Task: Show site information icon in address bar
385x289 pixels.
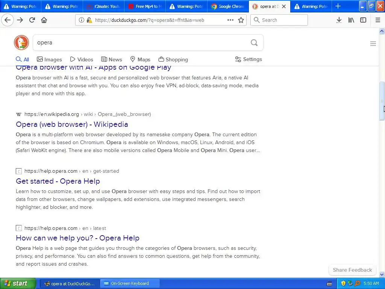Action: tap(81, 20)
